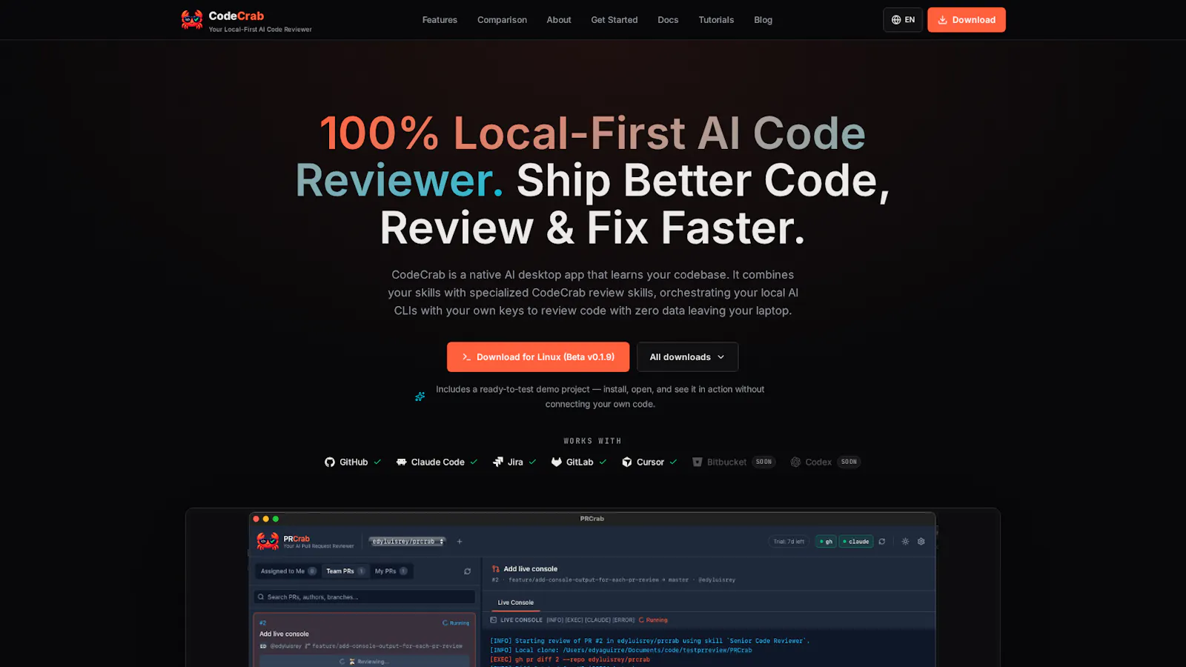
Task: Click the PRCrab logo in app preview
Action: click(268, 541)
